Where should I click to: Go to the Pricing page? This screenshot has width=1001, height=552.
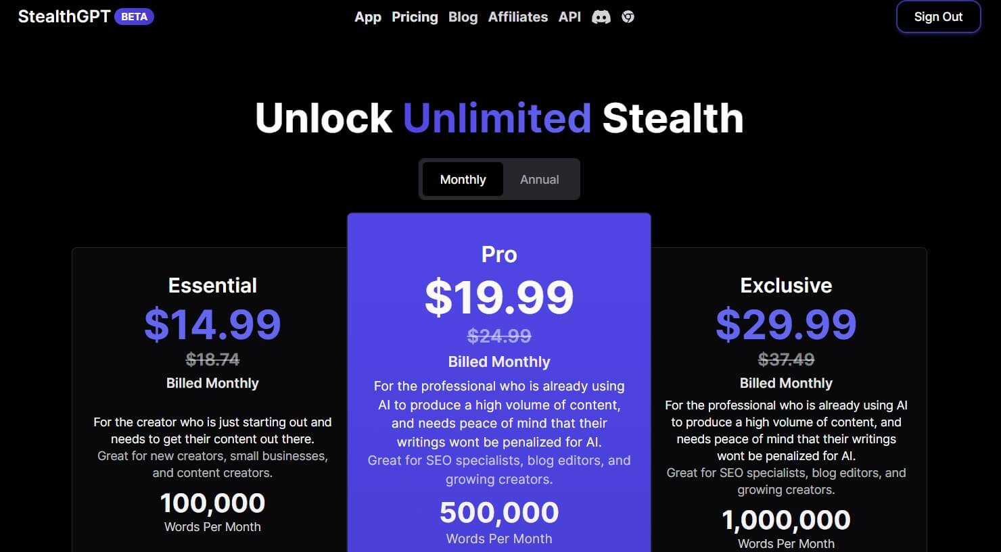[415, 17]
